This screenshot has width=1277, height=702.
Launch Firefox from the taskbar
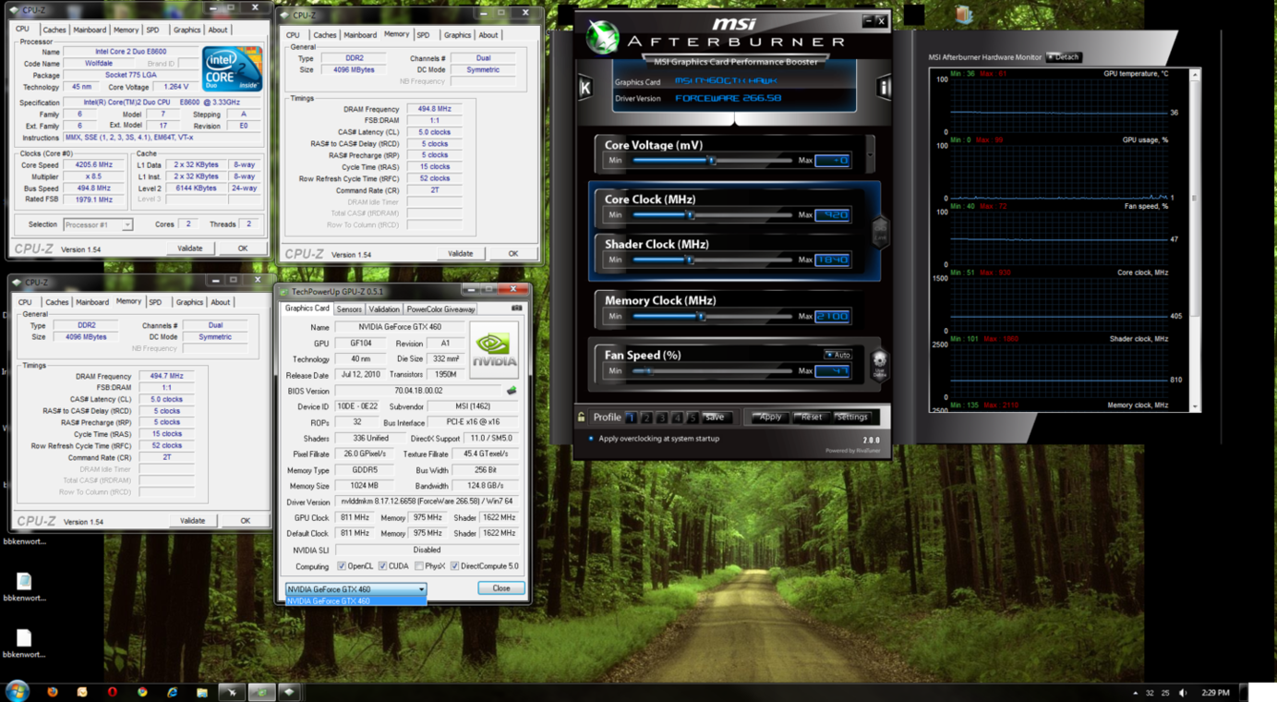[x=53, y=692]
